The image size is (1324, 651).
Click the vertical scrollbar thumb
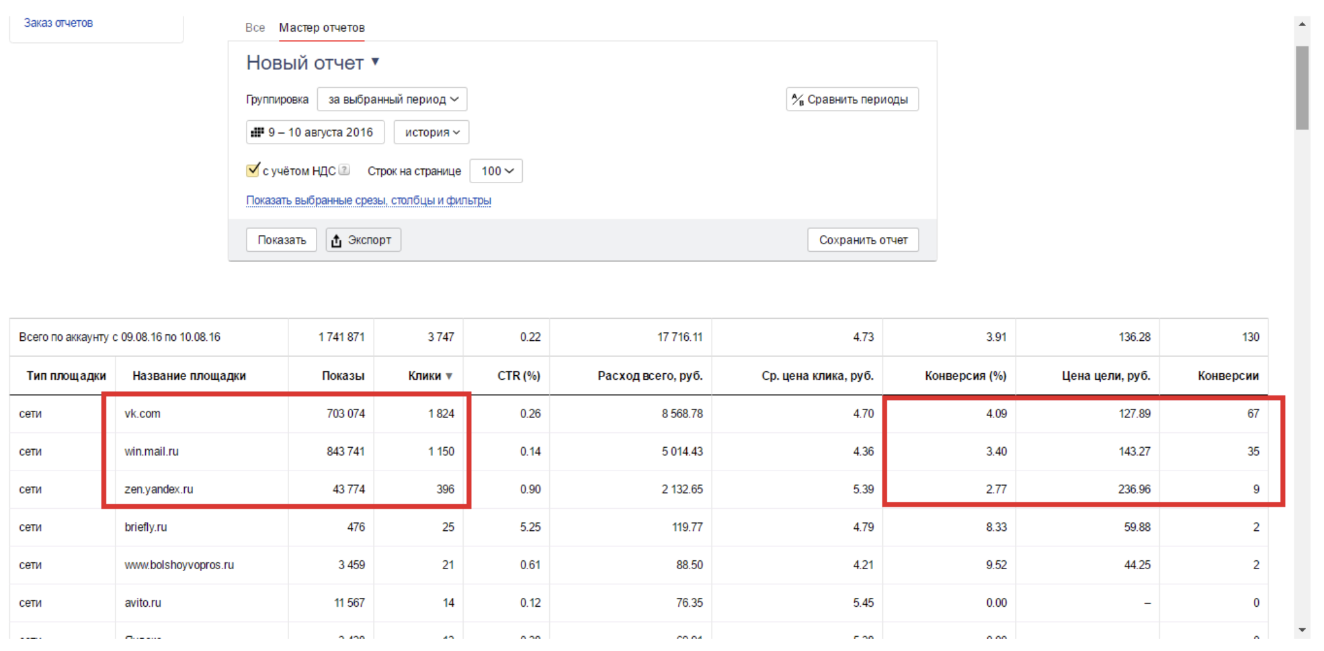pos(1302,87)
